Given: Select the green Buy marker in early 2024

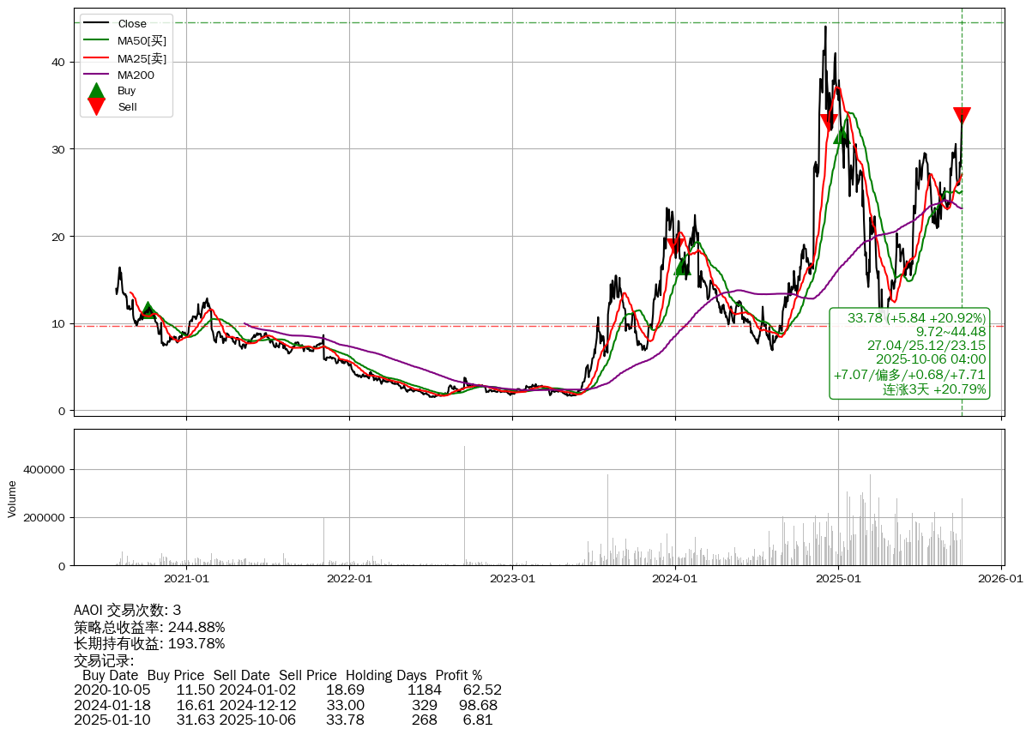Looking at the screenshot, I should pos(683,266).
